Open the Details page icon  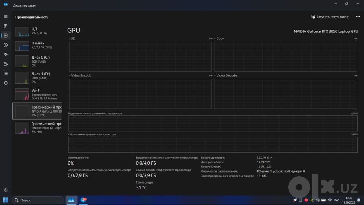point(5,73)
